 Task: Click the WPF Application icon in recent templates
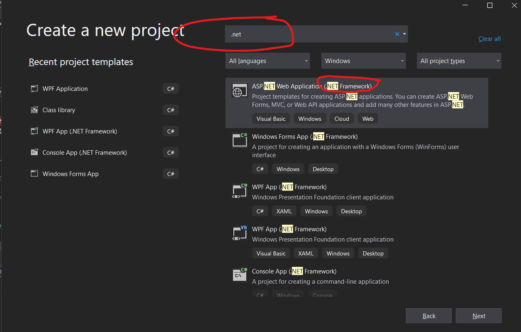(x=34, y=89)
